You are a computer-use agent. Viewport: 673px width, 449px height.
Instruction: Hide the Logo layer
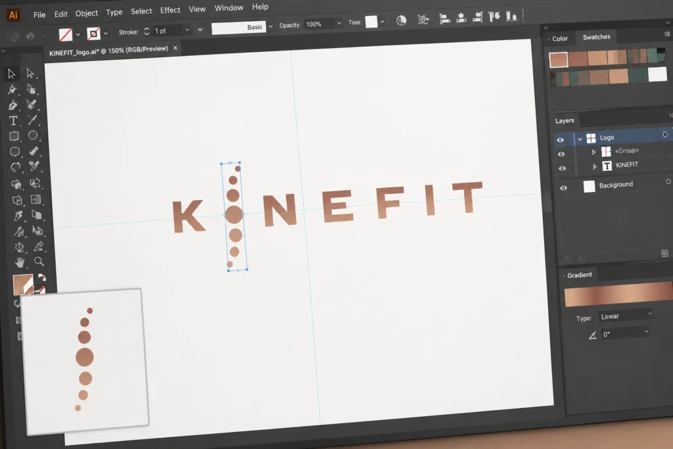coord(560,140)
